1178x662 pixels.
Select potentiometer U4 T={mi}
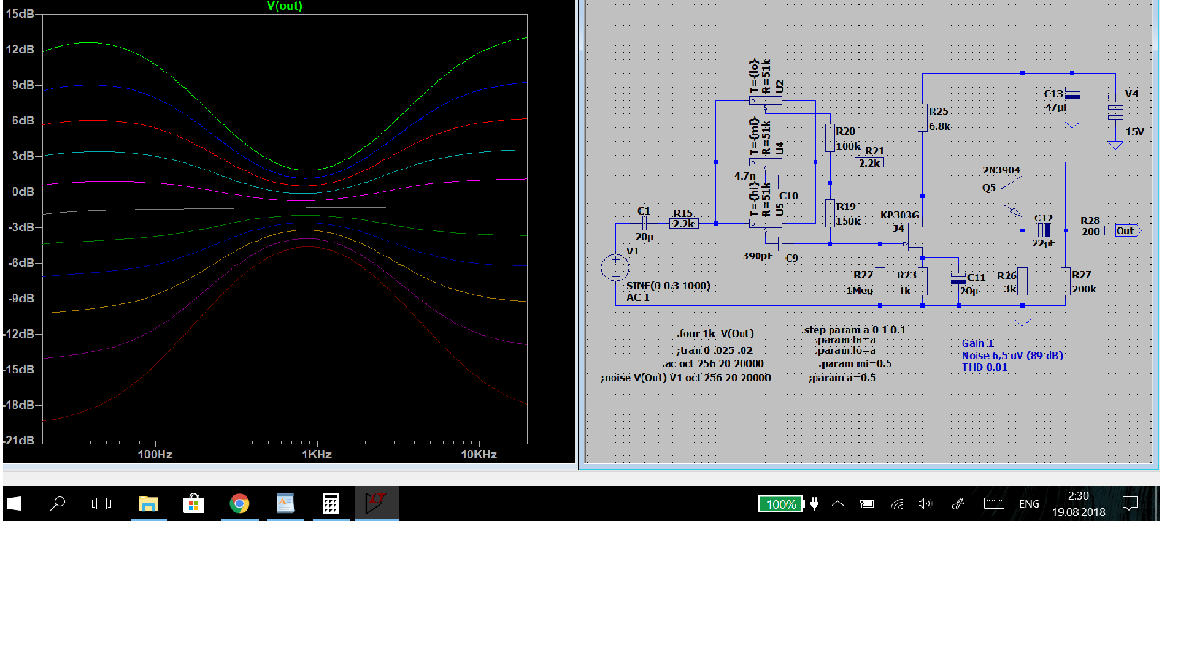(x=765, y=163)
